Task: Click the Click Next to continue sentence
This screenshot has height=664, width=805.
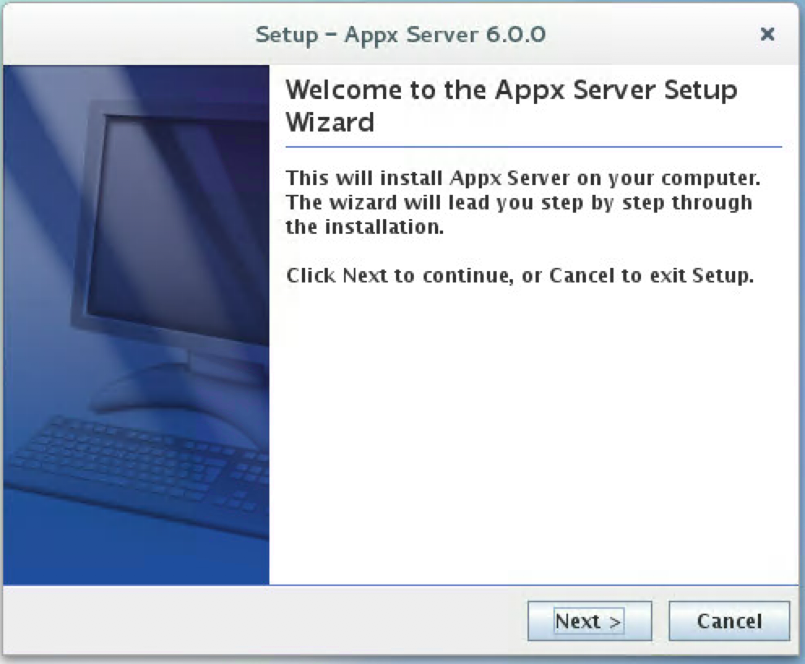Action: pos(519,275)
